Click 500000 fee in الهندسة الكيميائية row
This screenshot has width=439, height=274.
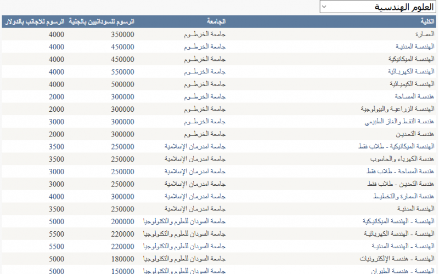tap(122, 84)
